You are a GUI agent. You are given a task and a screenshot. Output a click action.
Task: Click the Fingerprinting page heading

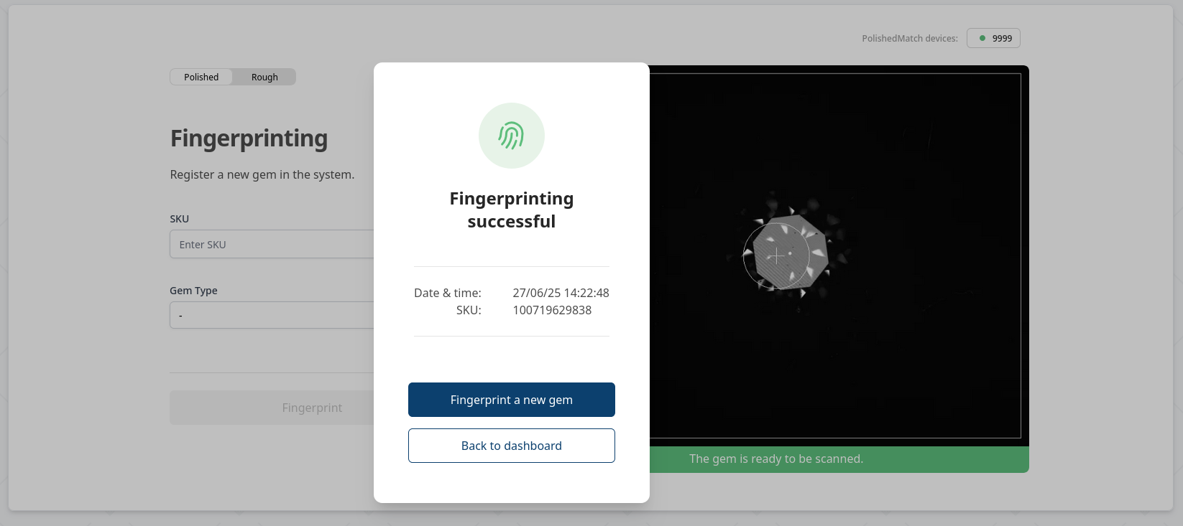pyautogui.click(x=249, y=138)
